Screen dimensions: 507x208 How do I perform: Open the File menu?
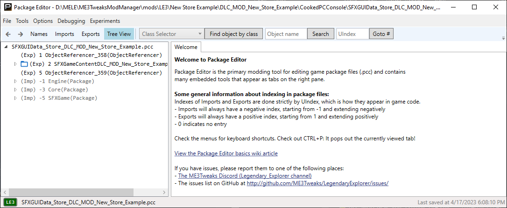(7, 21)
